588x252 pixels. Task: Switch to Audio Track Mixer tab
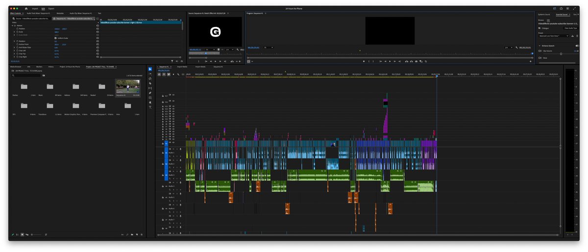pyautogui.click(x=39, y=13)
